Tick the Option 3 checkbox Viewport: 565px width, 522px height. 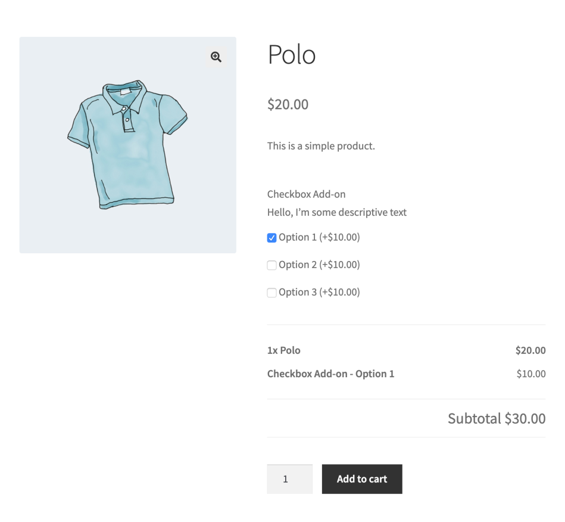[x=271, y=293]
